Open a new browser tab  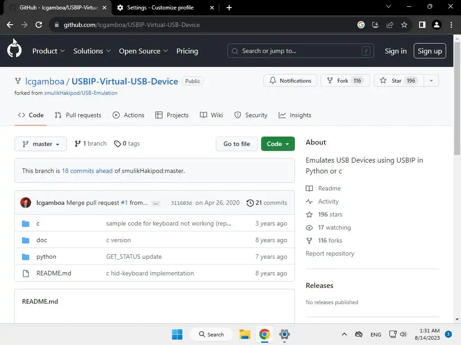point(229,8)
